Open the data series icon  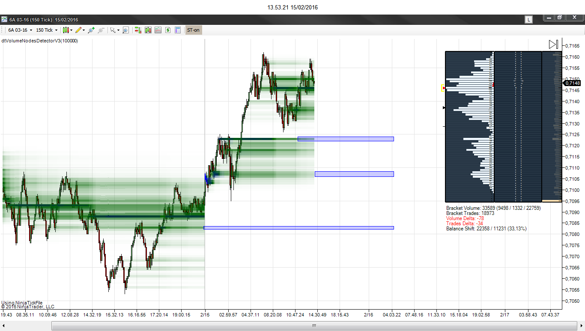[148, 30]
